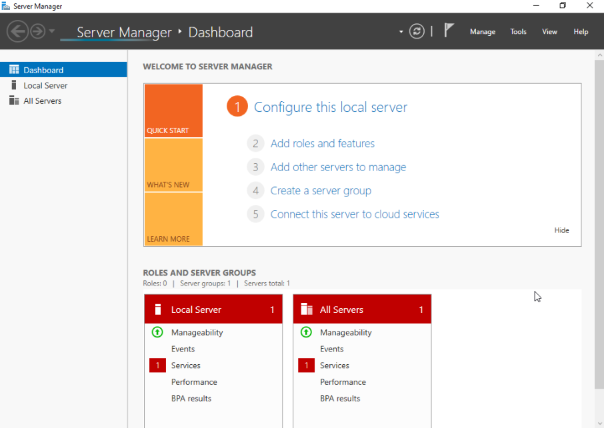Click red Services alert badge, Local Server
The width and height of the screenshot is (604, 428).
click(x=157, y=365)
